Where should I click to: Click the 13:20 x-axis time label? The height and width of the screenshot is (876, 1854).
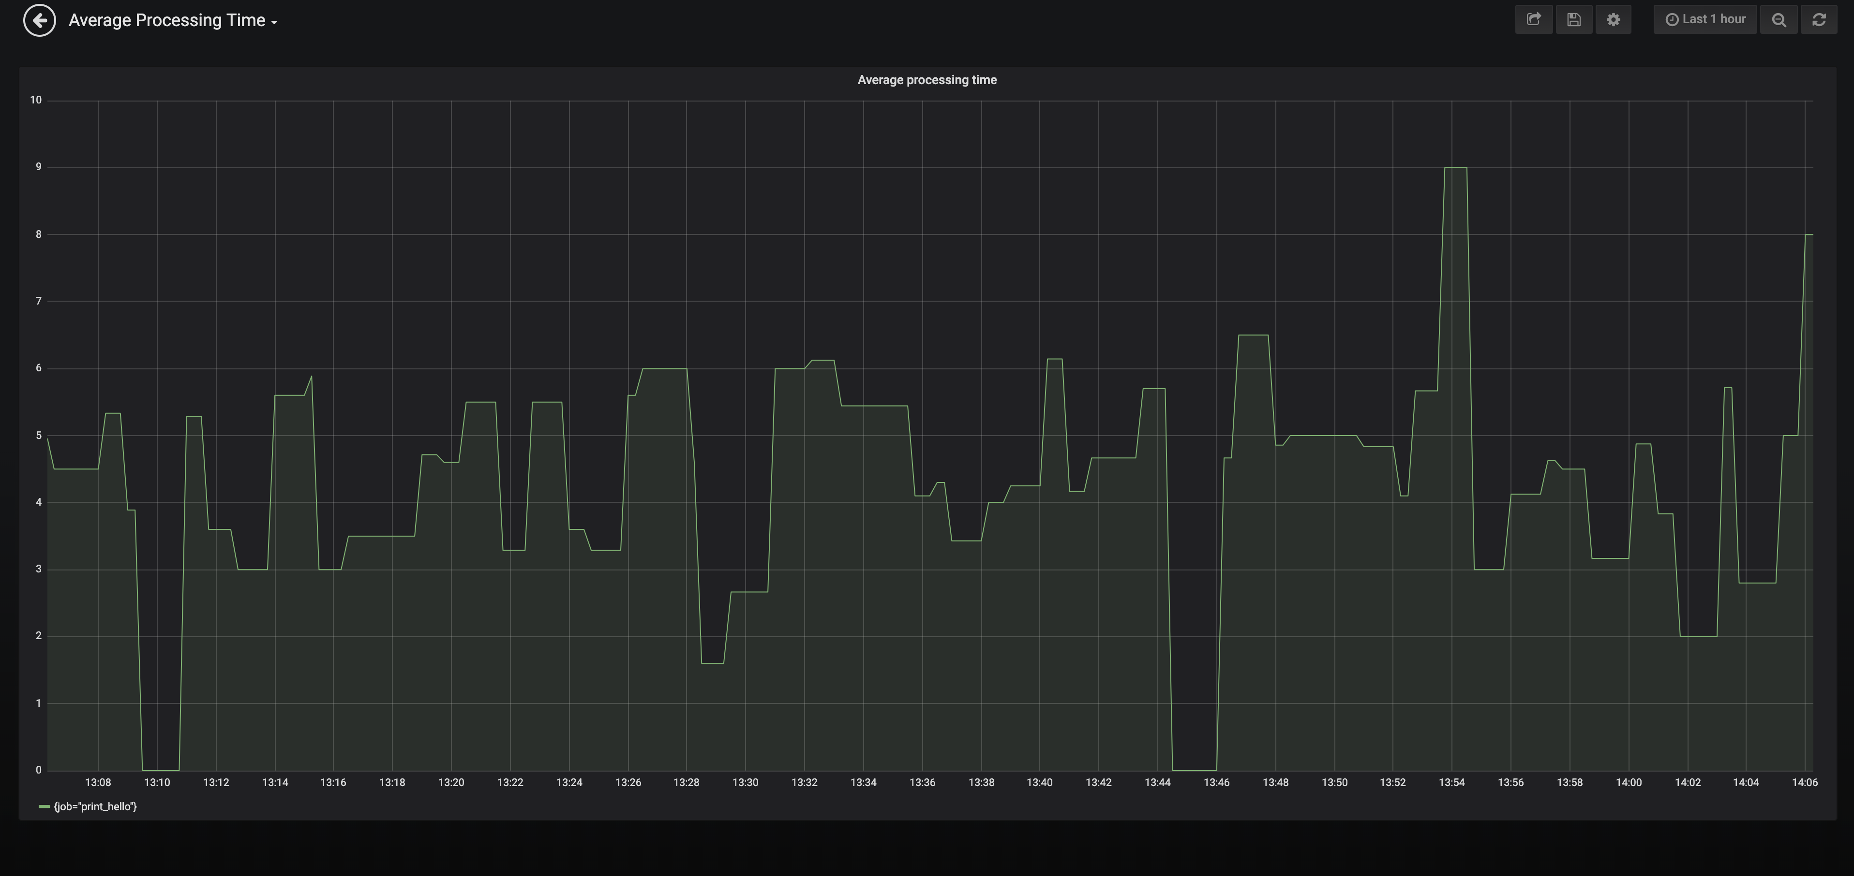(x=451, y=783)
